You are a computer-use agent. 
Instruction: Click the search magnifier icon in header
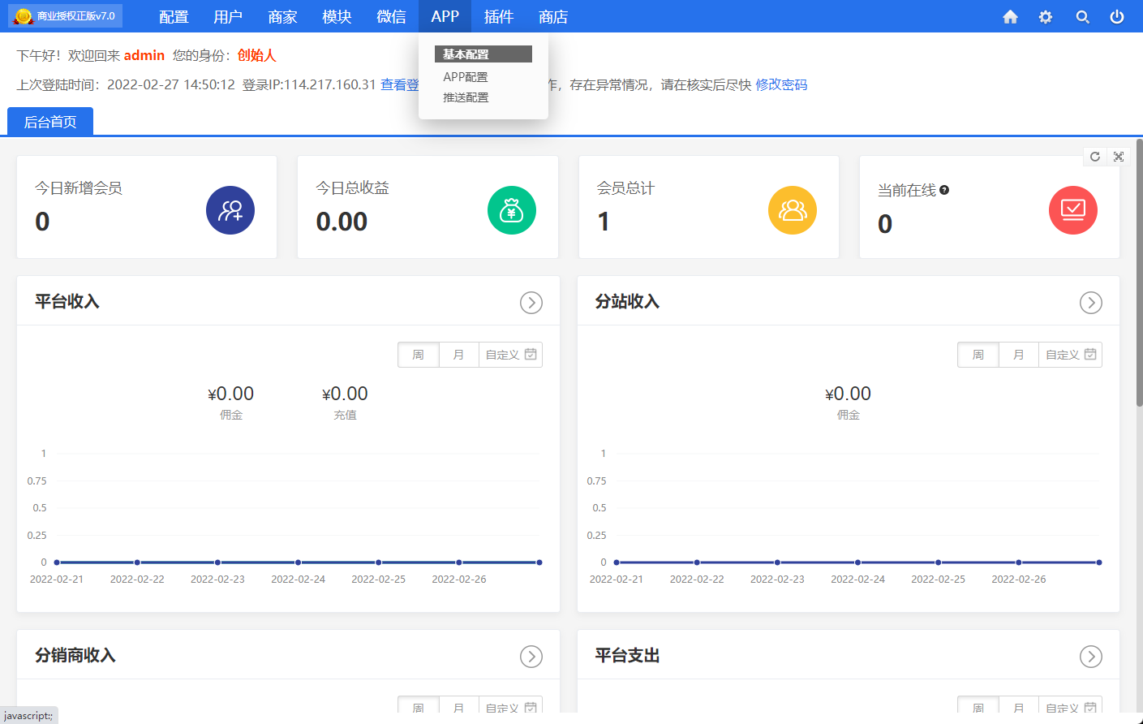click(x=1082, y=16)
